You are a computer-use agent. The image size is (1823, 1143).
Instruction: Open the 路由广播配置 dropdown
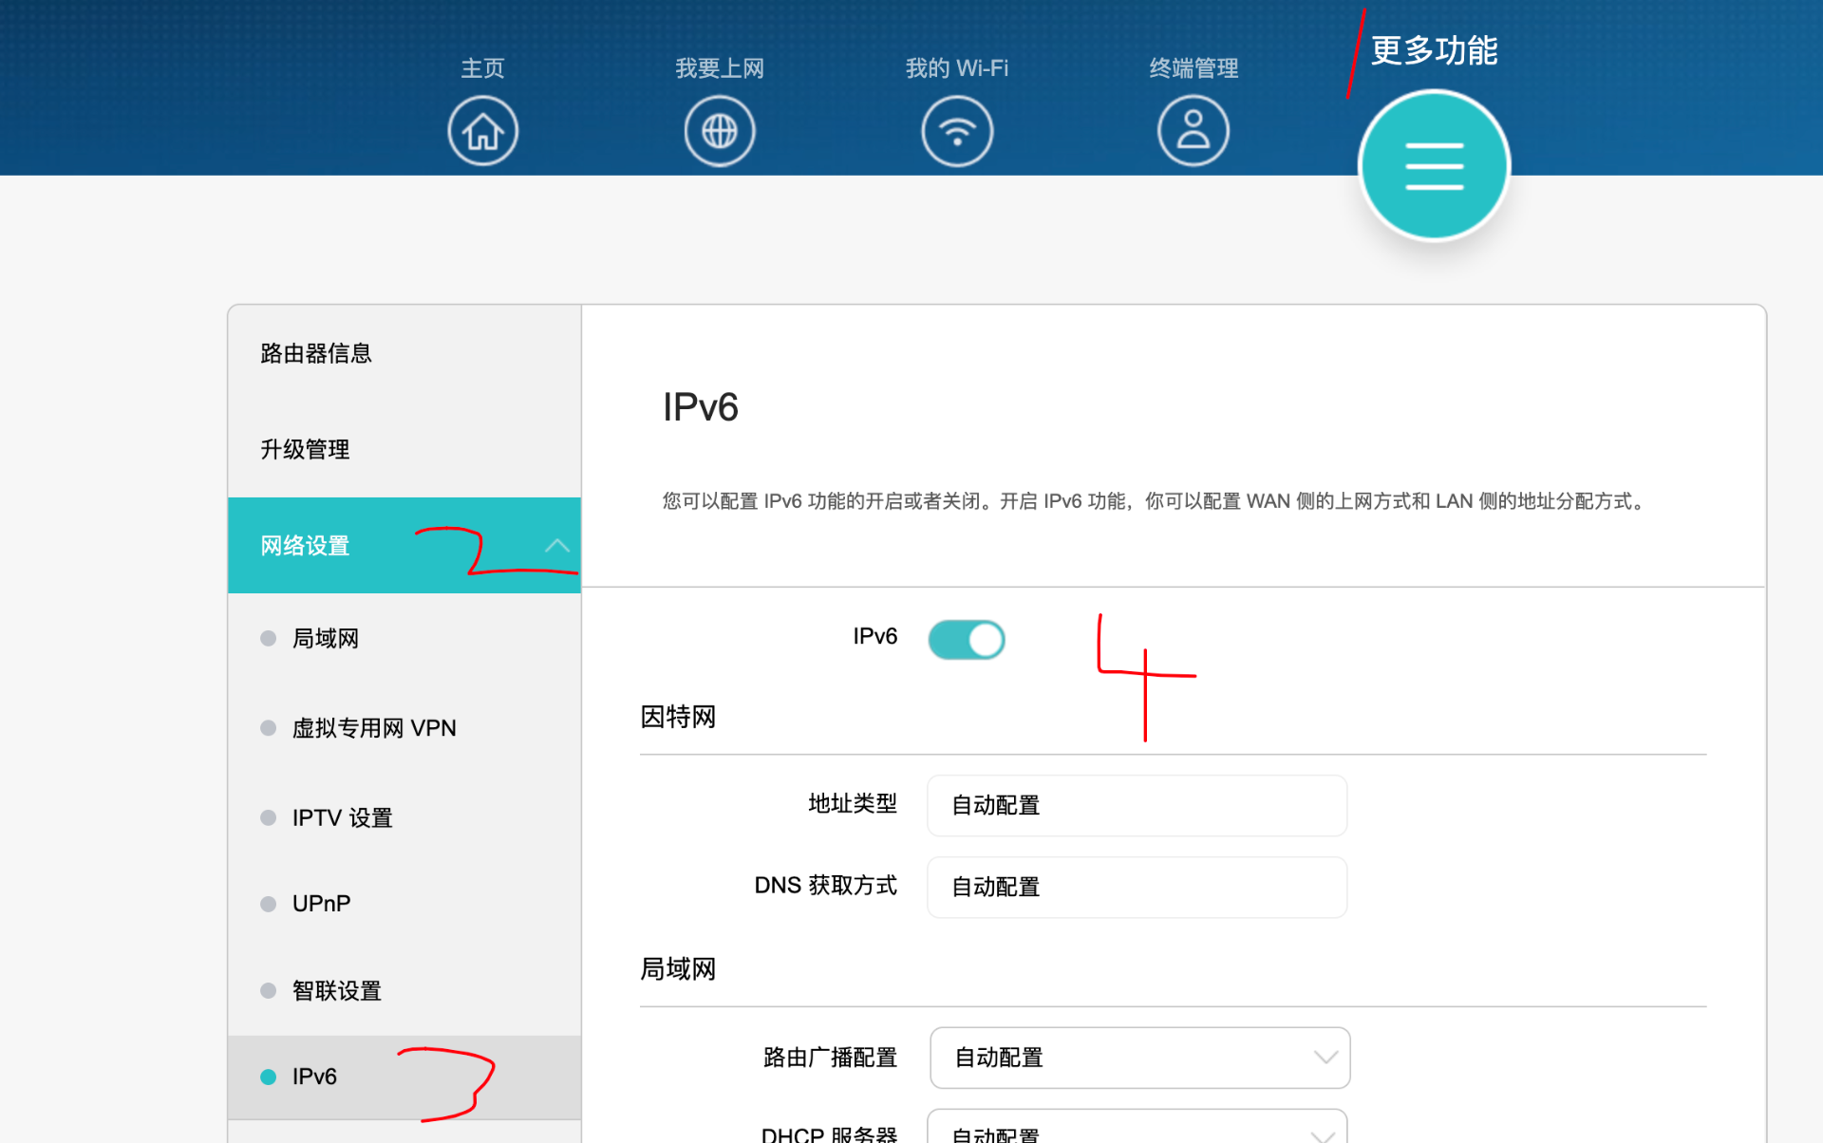[x=1139, y=1058]
